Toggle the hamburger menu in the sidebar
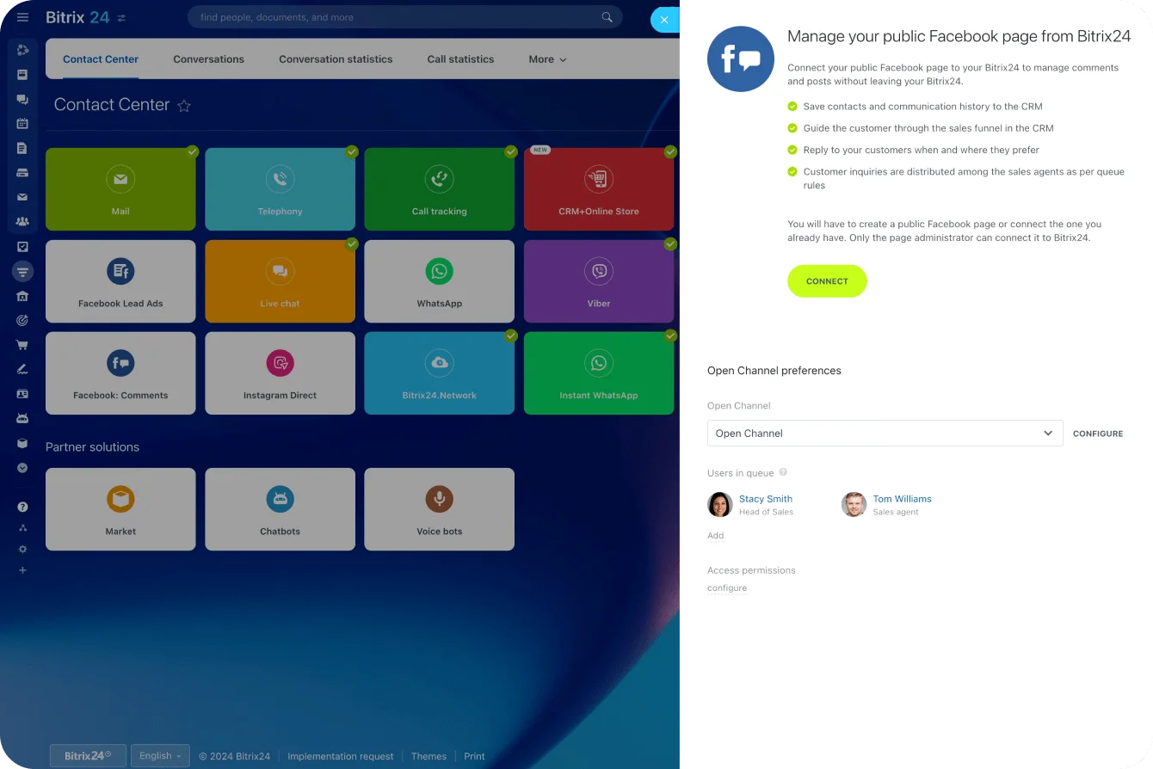Viewport: 1153px width, 769px height. coord(23,17)
